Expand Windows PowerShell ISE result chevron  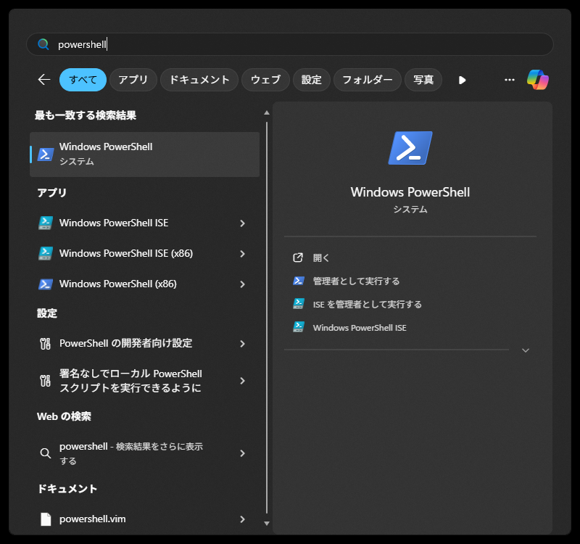(x=242, y=223)
